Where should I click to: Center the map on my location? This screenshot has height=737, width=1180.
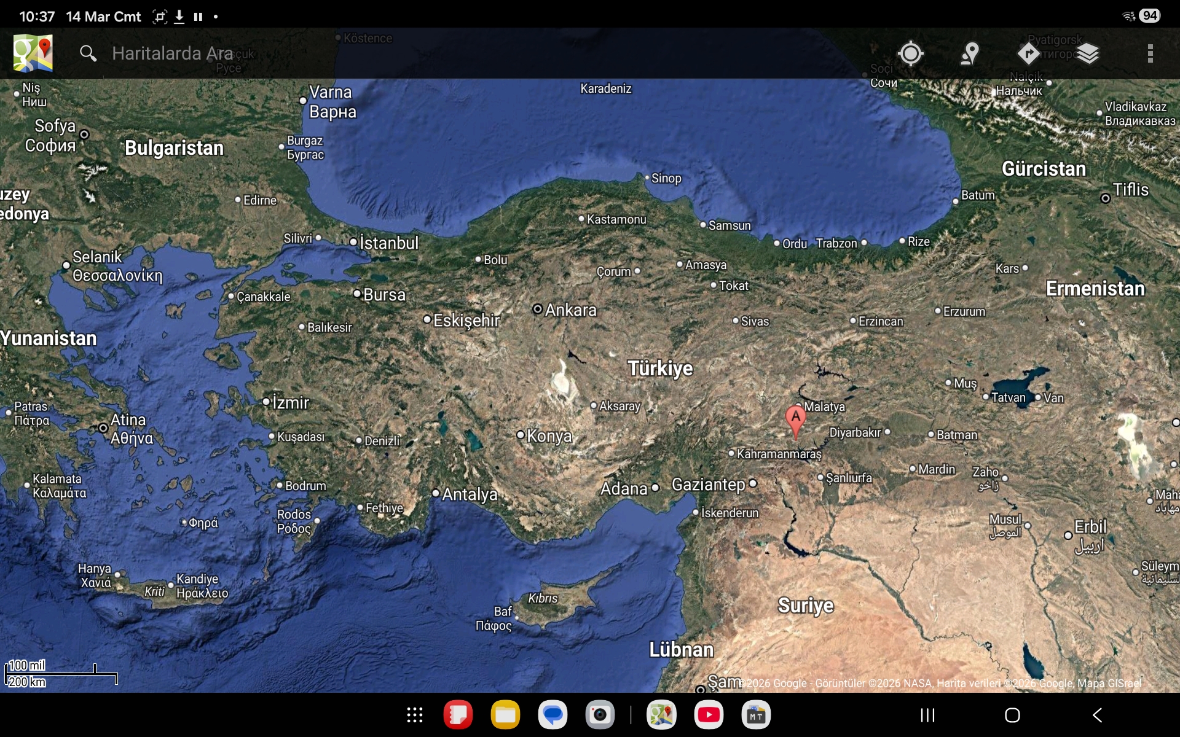[910, 53]
